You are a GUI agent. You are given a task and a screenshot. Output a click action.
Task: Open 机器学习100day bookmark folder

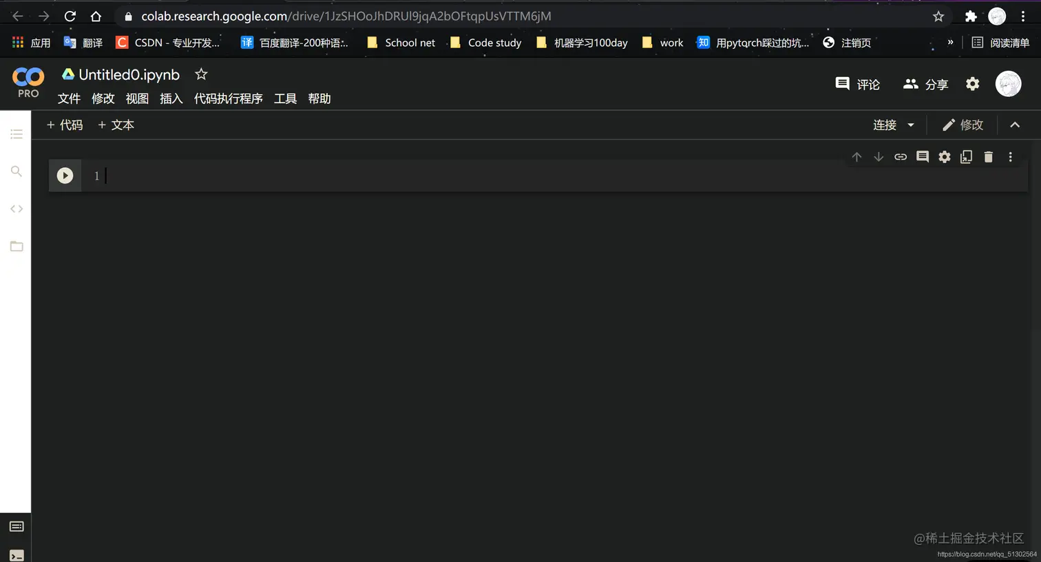[582, 43]
